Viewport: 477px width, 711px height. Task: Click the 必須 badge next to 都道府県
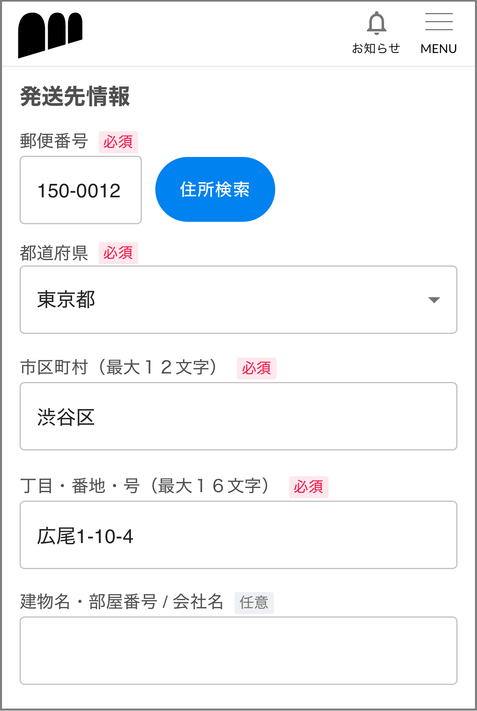[118, 253]
